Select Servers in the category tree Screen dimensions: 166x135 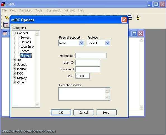pos(26,38)
